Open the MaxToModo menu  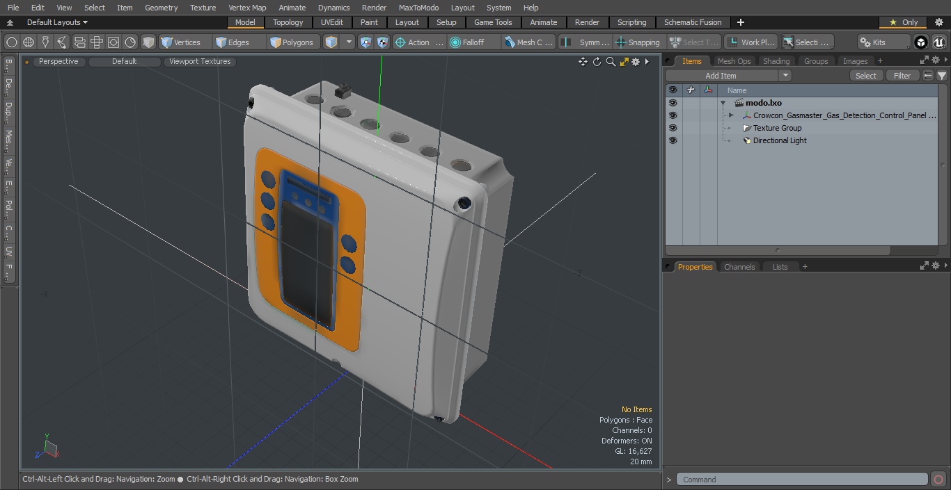point(418,8)
